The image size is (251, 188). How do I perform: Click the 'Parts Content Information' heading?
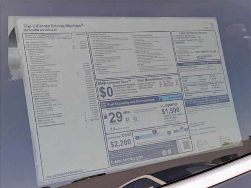(x=193, y=33)
